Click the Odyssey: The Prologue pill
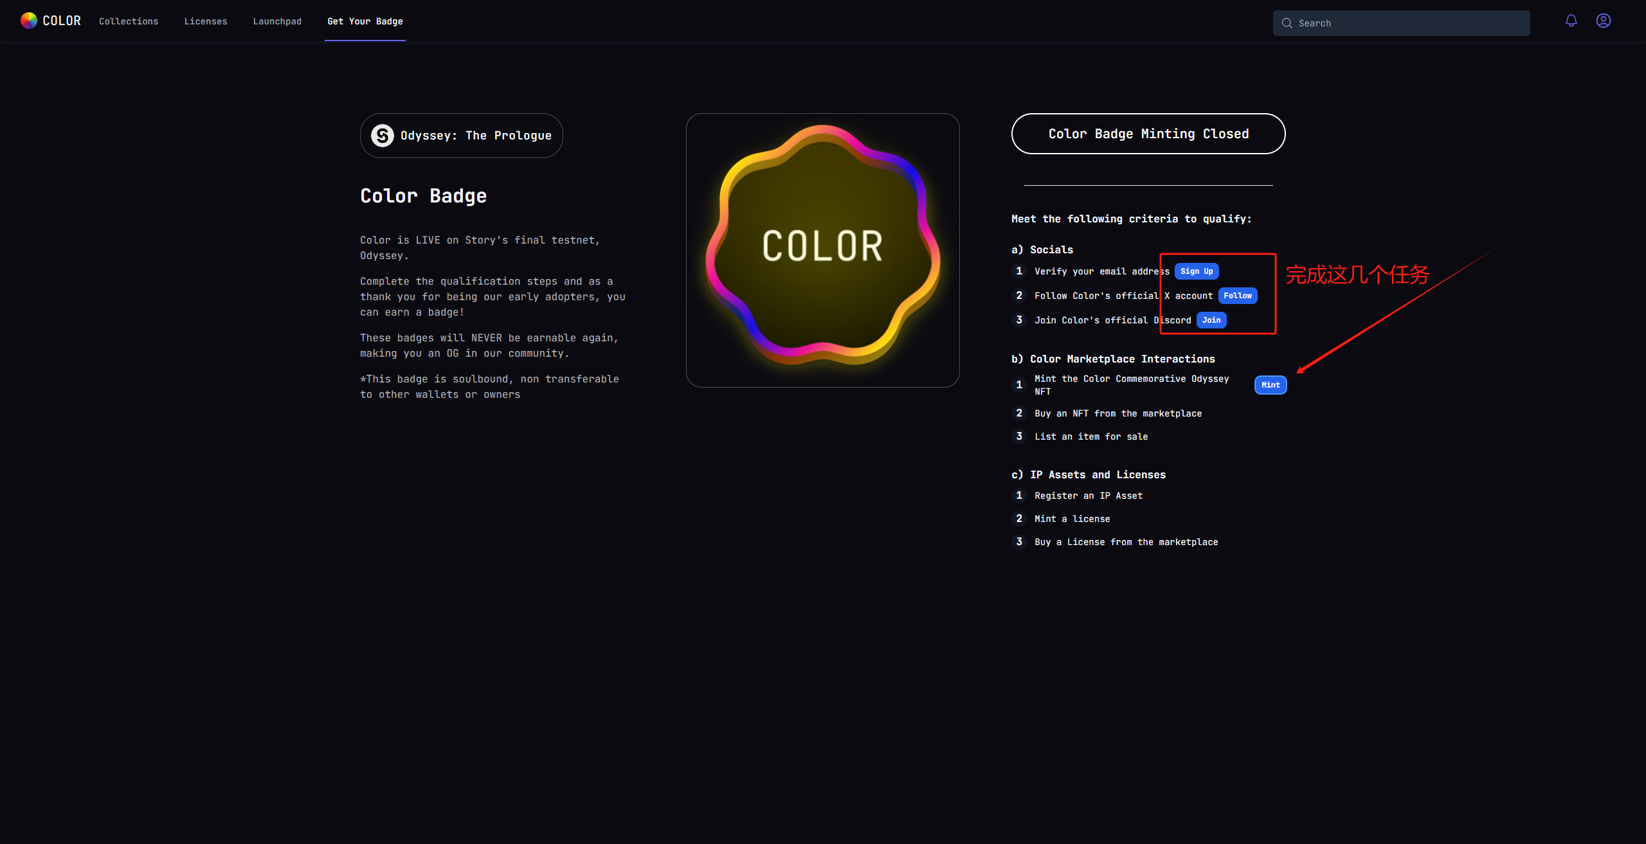 click(x=461, y=136)
